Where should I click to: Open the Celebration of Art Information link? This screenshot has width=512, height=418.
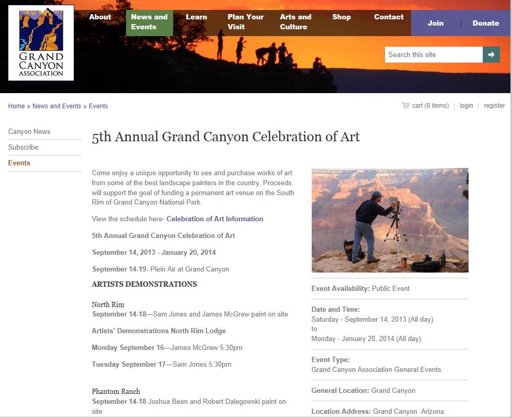(x=214, y=219)
